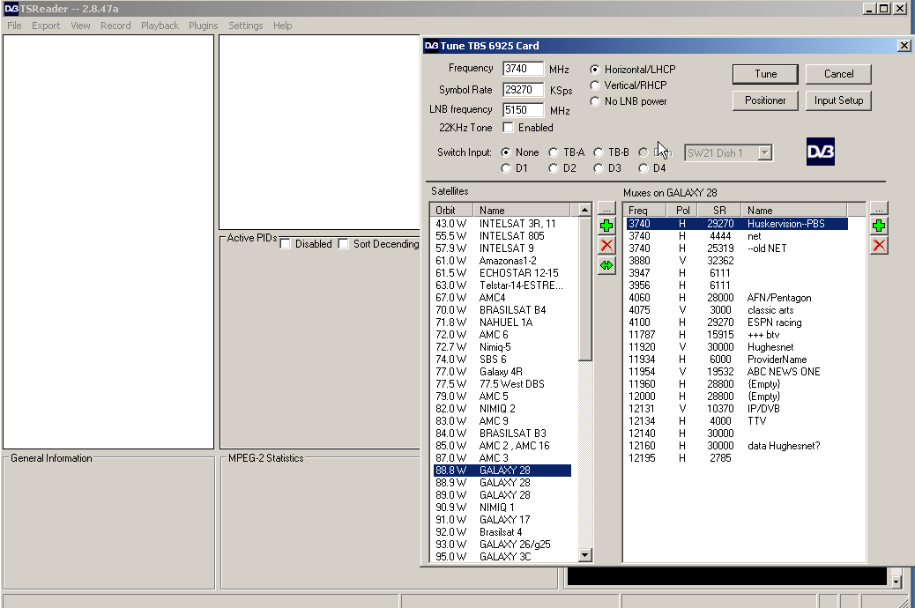This screenshot has height=608, width=915.
Task: Select satellite ECHOSTAR 12-15
Action: coord(502,273)
